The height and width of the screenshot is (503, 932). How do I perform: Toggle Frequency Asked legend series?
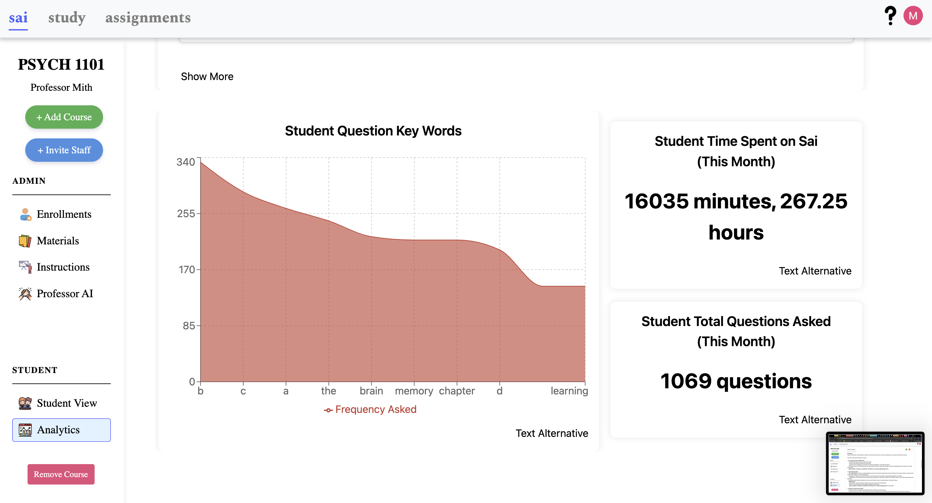[x=370, y=409]
